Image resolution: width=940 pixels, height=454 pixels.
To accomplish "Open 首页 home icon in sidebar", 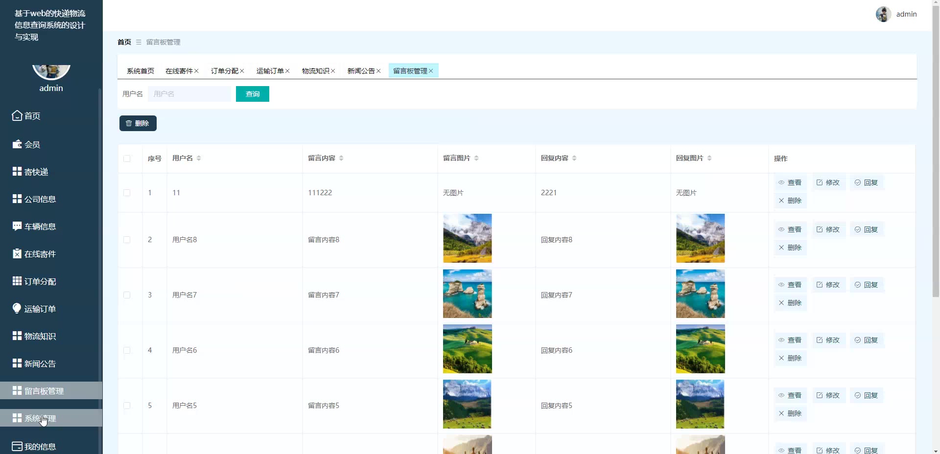I will click(17, 116).
